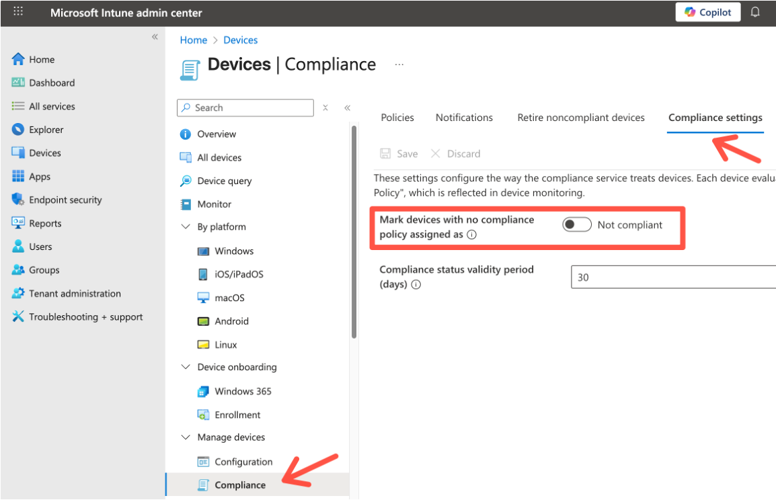This screenshot has width=776, height=500.
Task: Open the Retire noncompliant devices tab
Action: (x=580, y=117)
